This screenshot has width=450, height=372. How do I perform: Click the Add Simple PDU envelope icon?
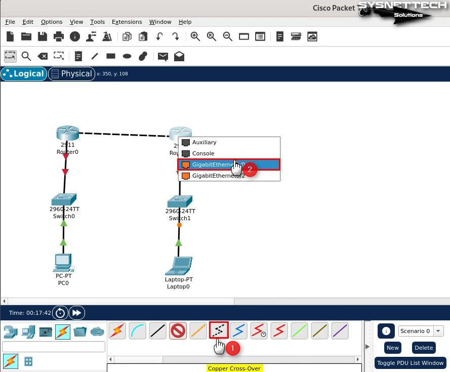(x=162, y=56)
